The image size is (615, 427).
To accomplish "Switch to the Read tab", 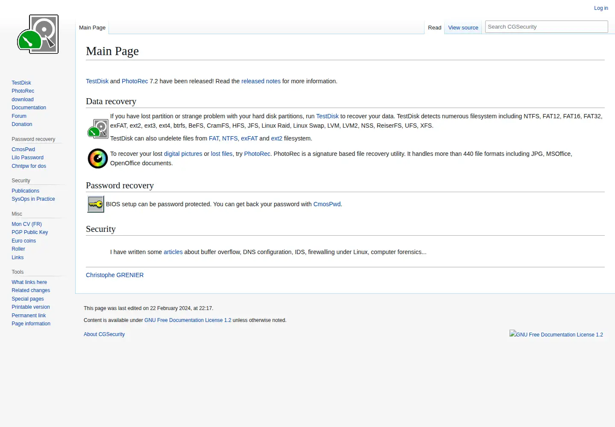I will pyautogui.click(x=434, y=27).
